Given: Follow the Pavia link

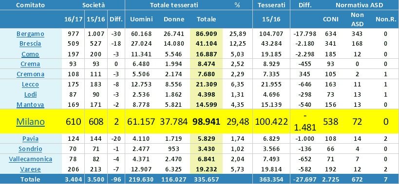Looking at the screenshot, I should tap(30, 139).
